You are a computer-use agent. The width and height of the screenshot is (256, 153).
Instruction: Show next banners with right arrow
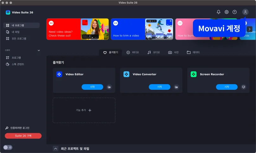click(249, 29)
